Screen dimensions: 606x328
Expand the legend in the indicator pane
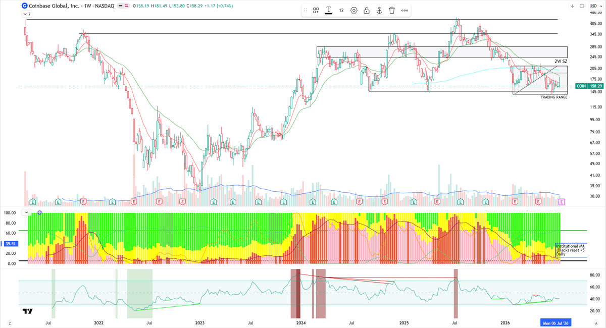(x=27, y=213)
